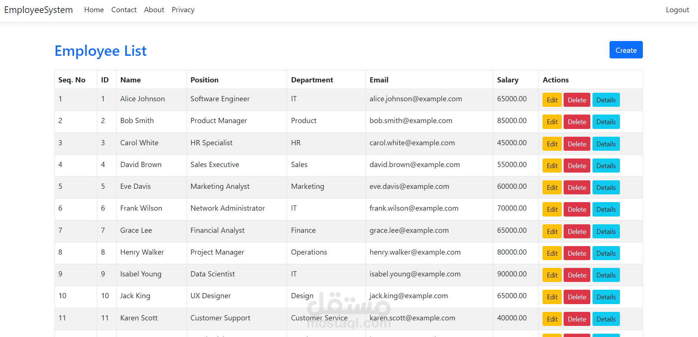View details for Isabel Young

[x=606, y=275]
